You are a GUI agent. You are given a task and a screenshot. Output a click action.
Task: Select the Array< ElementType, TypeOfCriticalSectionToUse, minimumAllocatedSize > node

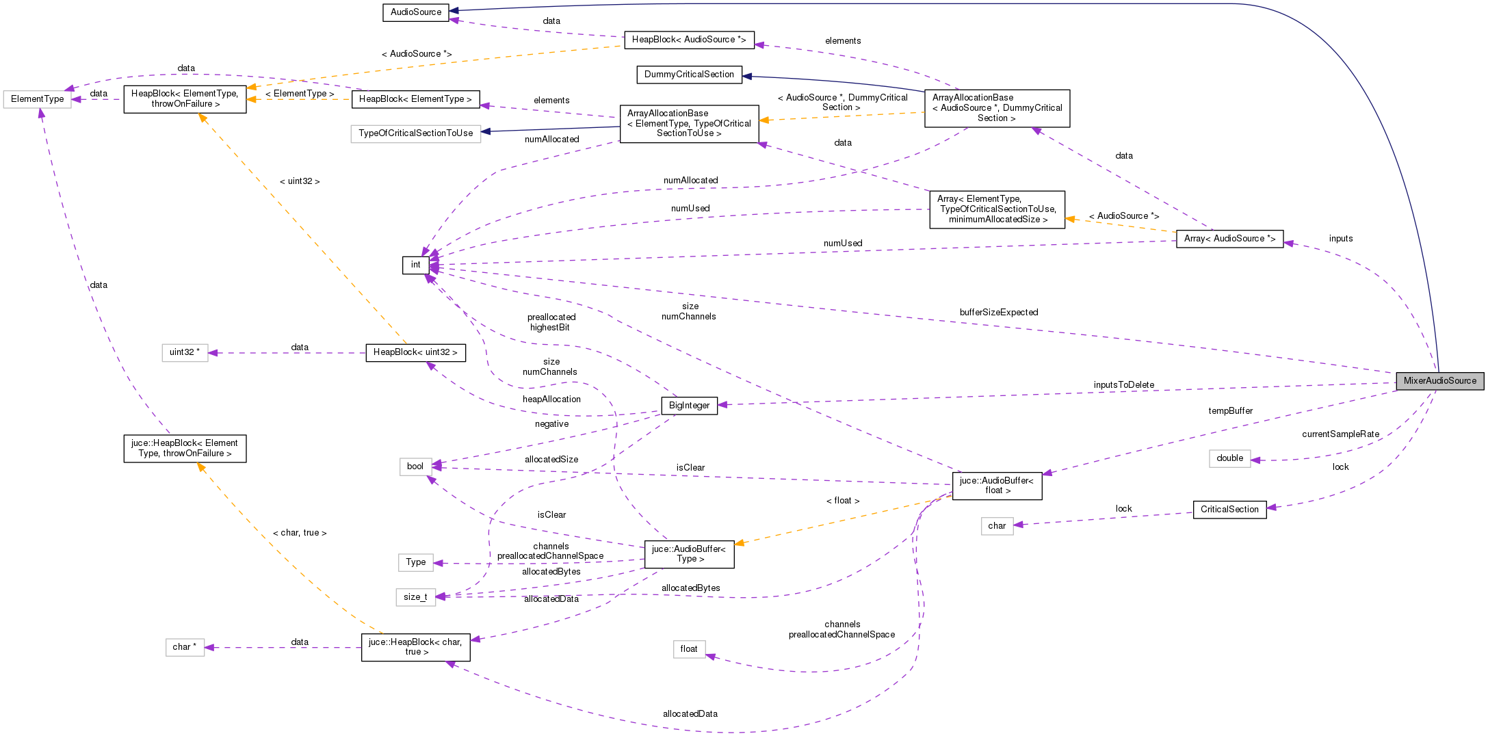point(997,210)
